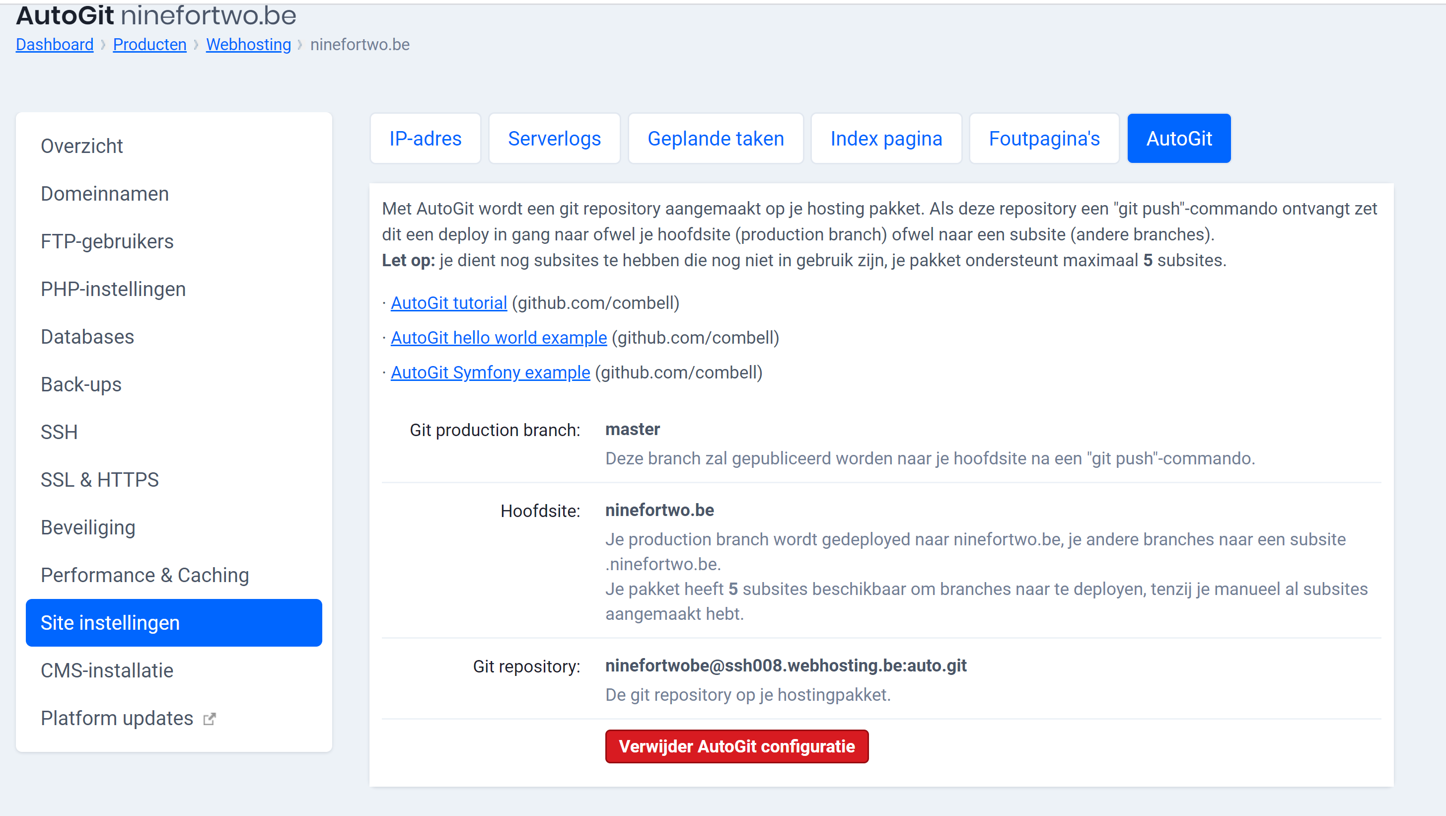Select Site instellingen in sidebar
This screenshot has width=1446, height=816.
click(174, 622)
